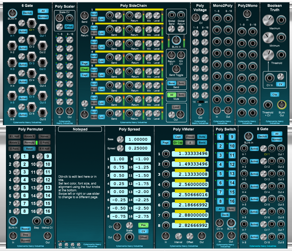This screenshot has height=251, width=292.
Task: Select None in the Send section of Poly SideChain
Action: [x=171, y=83]
